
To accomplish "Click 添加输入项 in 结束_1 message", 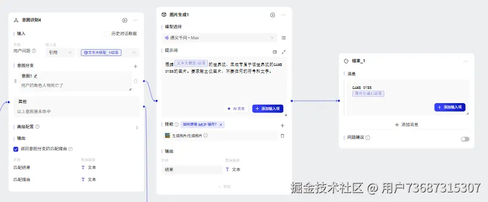I will [450, 107].
